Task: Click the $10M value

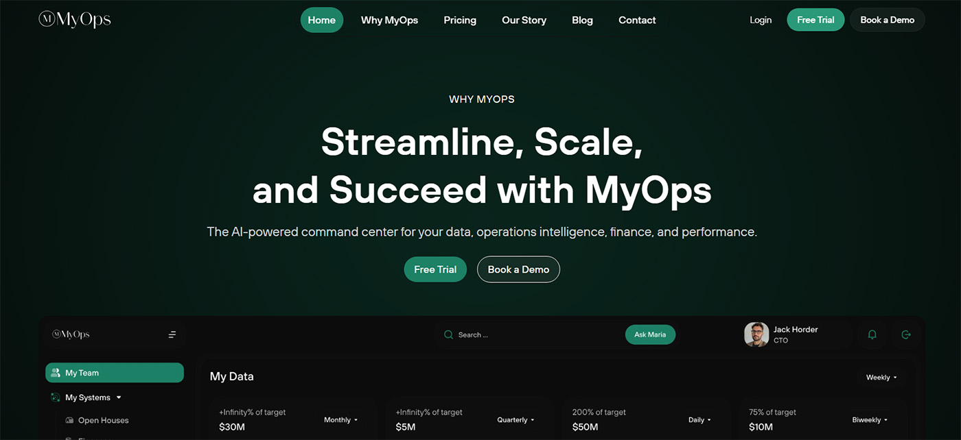Action: [x=761, y=427]
